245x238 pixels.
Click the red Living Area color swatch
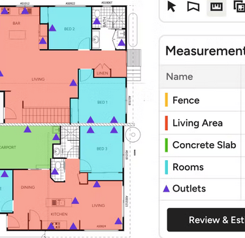tap(167, 123)
